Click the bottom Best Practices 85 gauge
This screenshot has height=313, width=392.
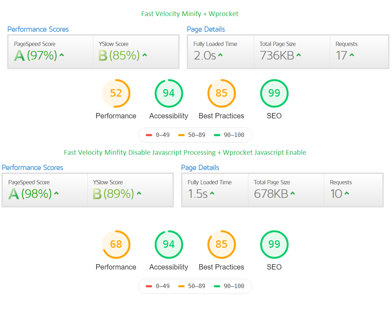[222, 244]
